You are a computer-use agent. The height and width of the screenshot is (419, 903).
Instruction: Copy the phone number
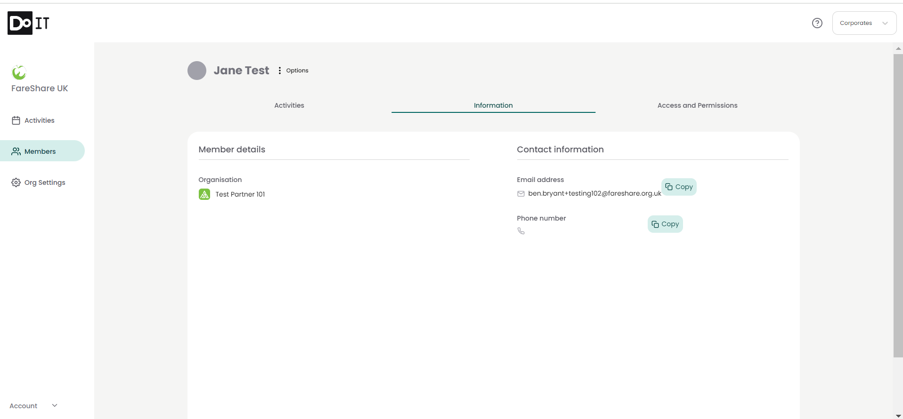[665, 224]
